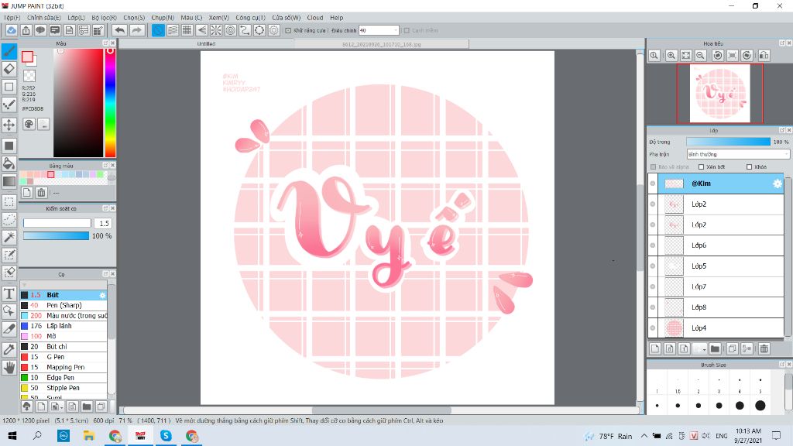Screen dimensions: 793x446
Task: Click the Navigator canvas thumbnail preview
Action: pos(719,94)
